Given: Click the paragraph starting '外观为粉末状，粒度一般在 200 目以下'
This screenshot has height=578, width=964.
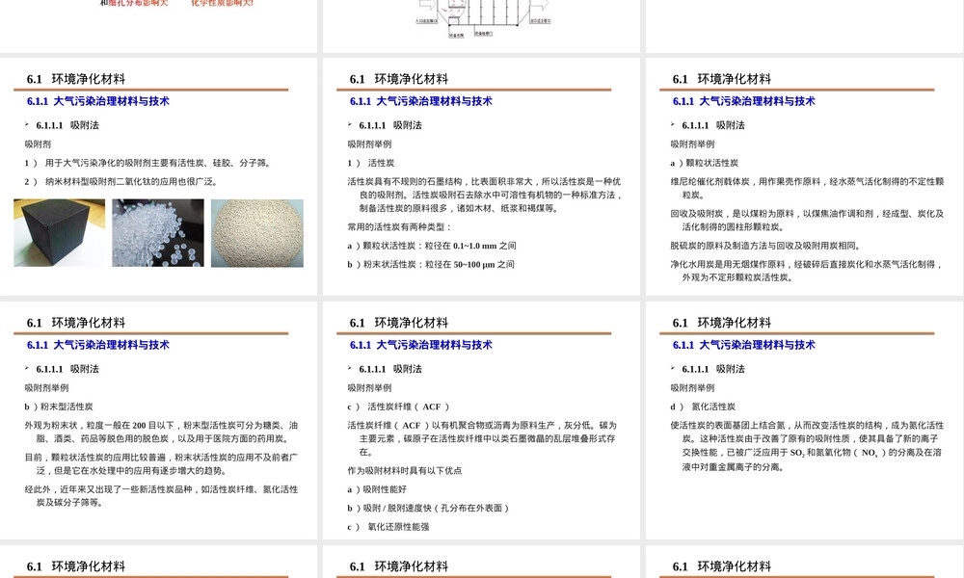Looking at the screenshot, I should pyautogui.click(x=161, y=432).
